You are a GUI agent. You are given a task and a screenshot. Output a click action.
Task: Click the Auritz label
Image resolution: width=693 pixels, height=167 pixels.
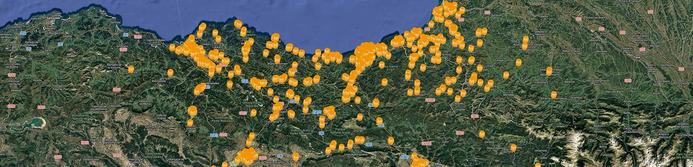coord(474,128)
